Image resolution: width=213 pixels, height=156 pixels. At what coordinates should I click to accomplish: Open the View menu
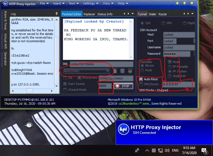point(108,3)
